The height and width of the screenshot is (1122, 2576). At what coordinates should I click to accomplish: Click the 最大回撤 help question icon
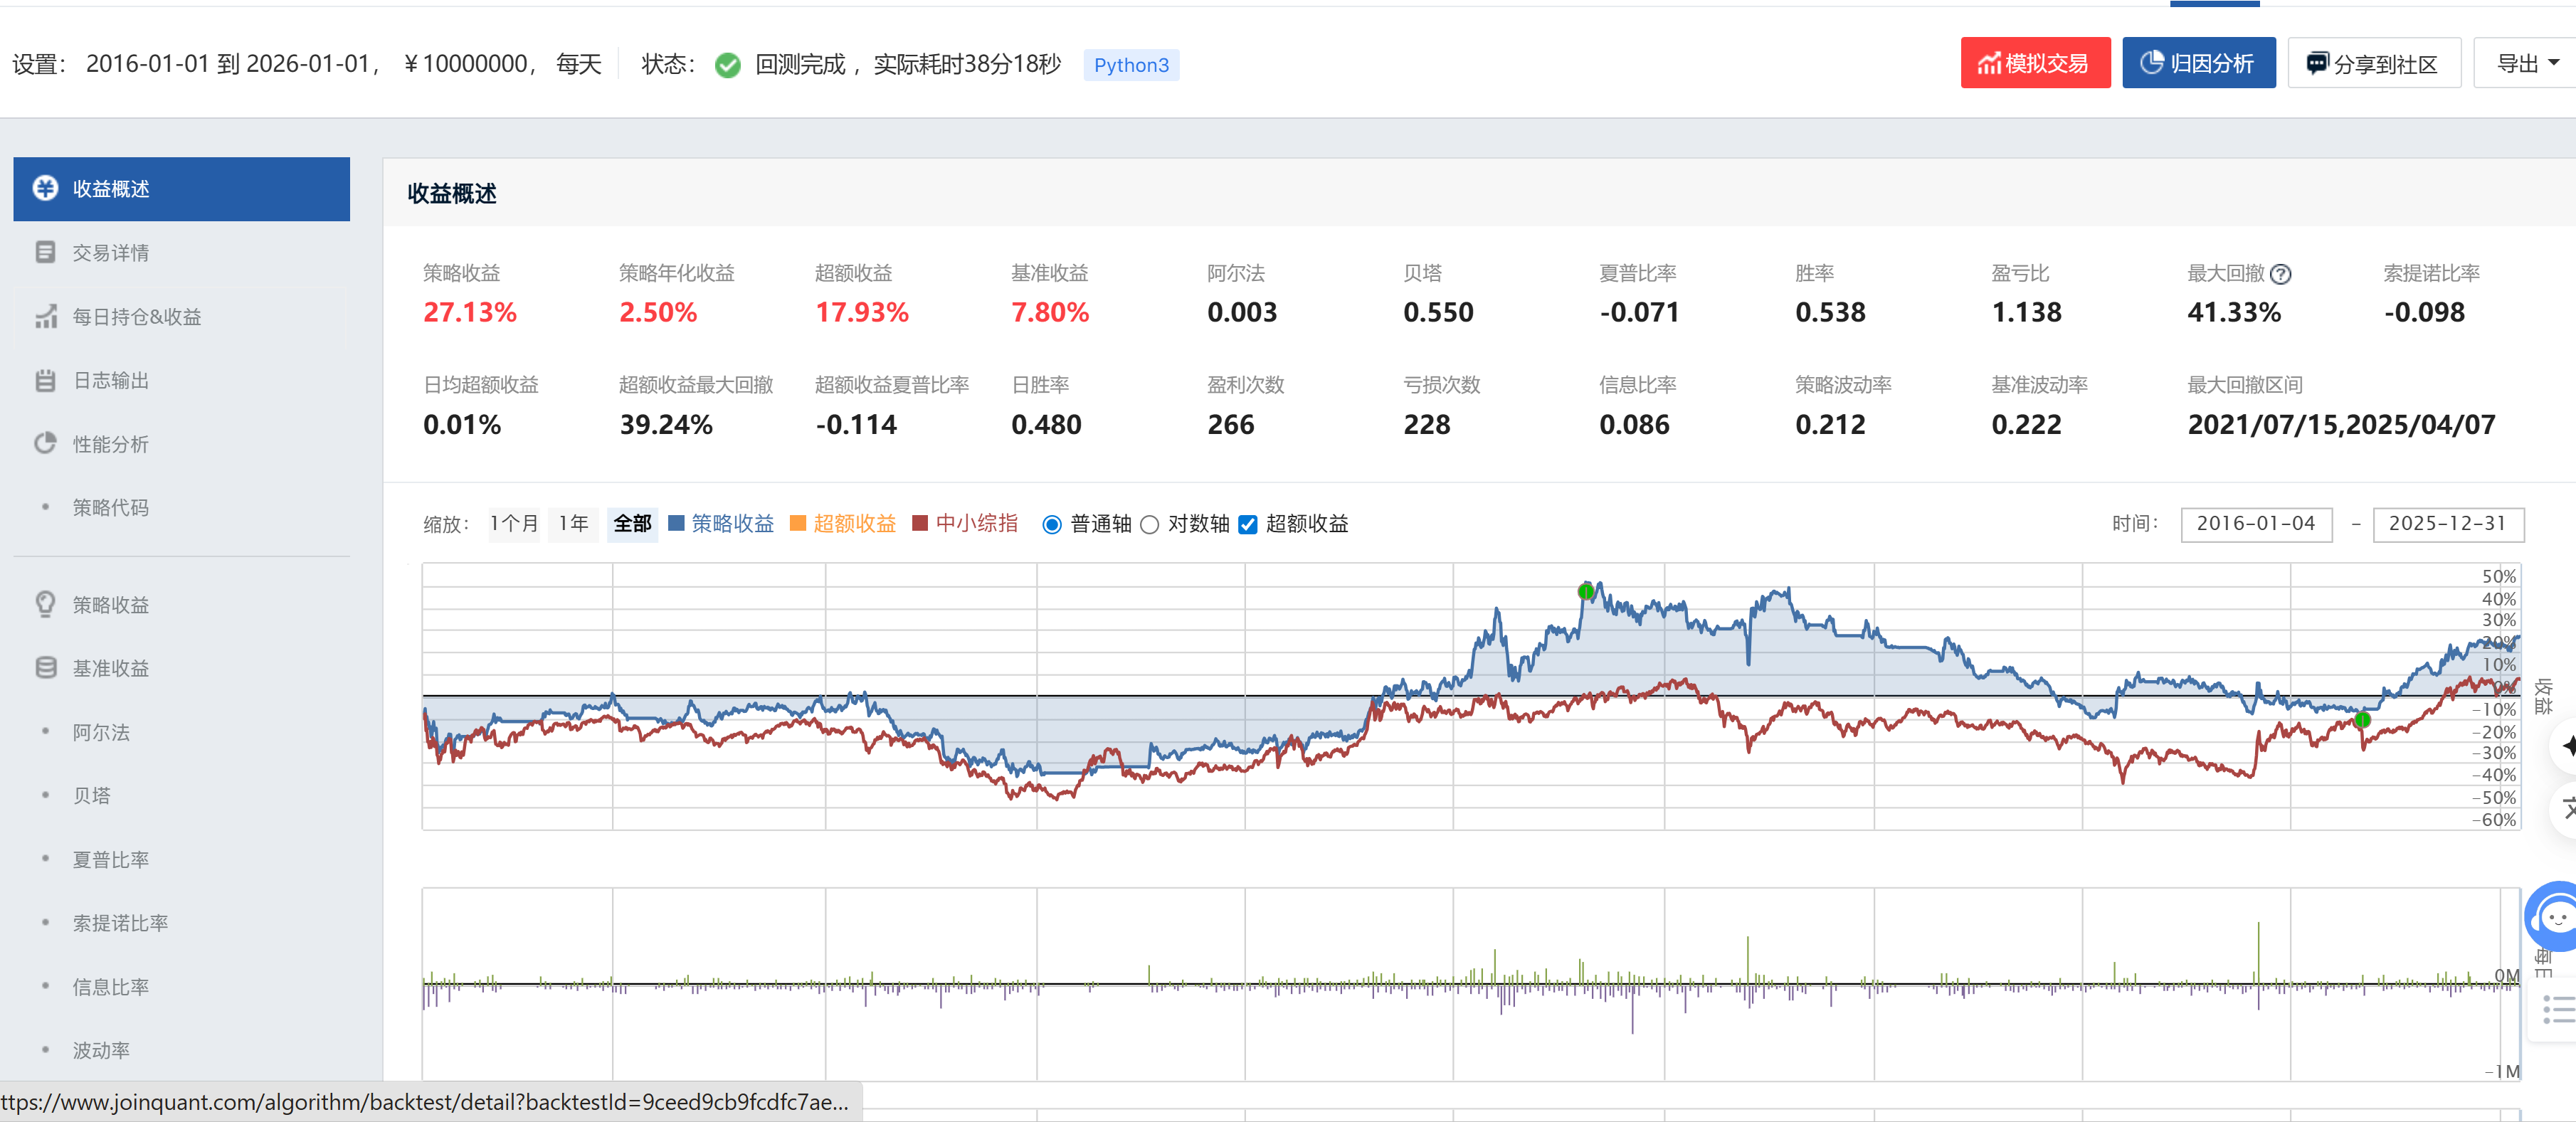[2281, 274]
